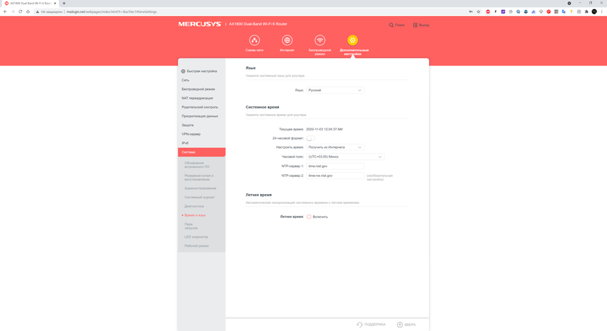Screen dimensions: 607x331
Task: Open the Часовой пояс time zone dropdown
Action: pos(345,157)
